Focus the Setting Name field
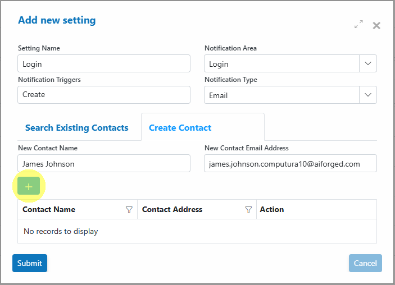 pos(104,63)
